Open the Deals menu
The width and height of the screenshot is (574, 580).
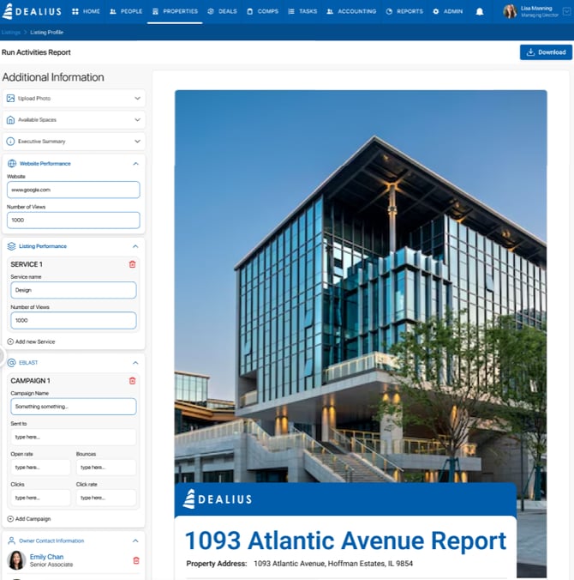pos(222,11)
